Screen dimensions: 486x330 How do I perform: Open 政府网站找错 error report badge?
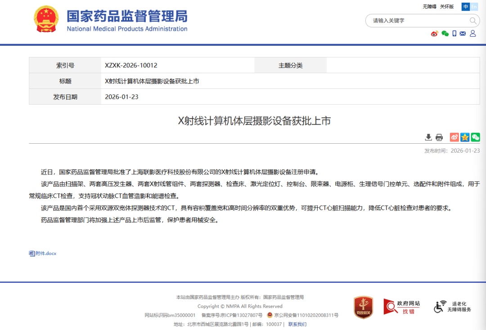point(401,307)
